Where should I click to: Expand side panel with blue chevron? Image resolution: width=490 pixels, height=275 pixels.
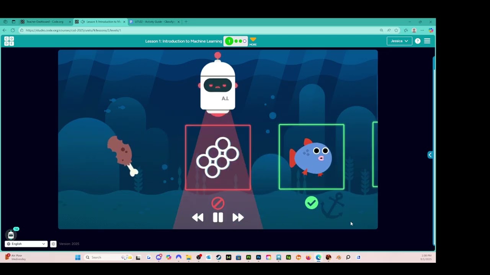(x=430, y=155)
